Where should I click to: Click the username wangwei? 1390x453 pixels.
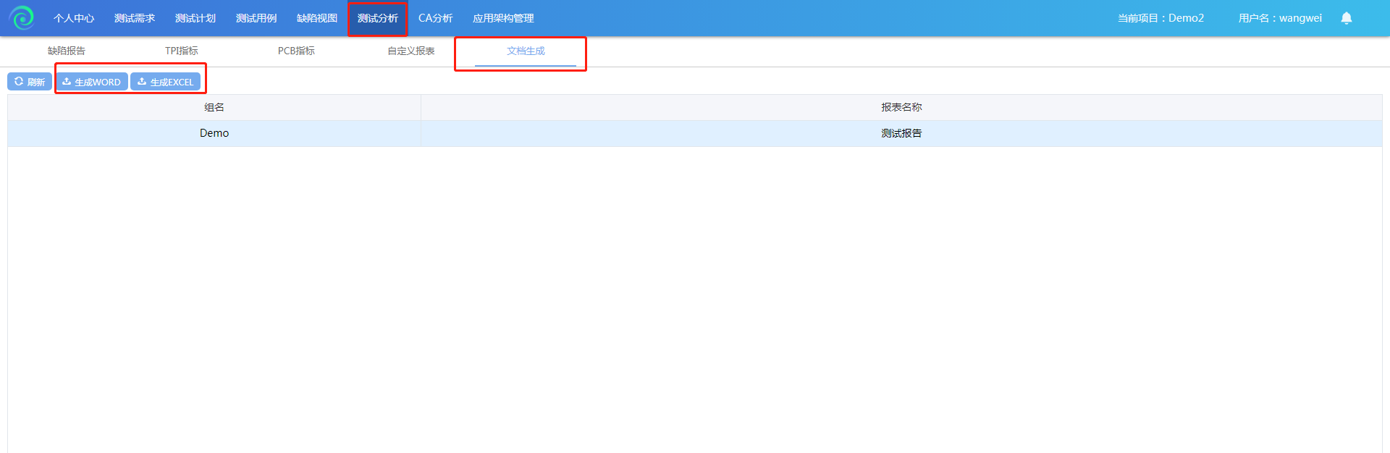pos(1280,18)
